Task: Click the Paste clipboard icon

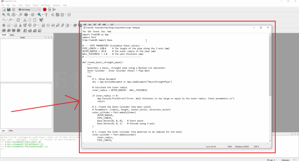Action: pos(34,20)
